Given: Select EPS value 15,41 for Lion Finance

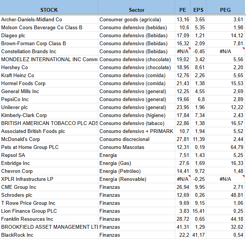Looking at the screenshot, I should [x=198, y=211].
